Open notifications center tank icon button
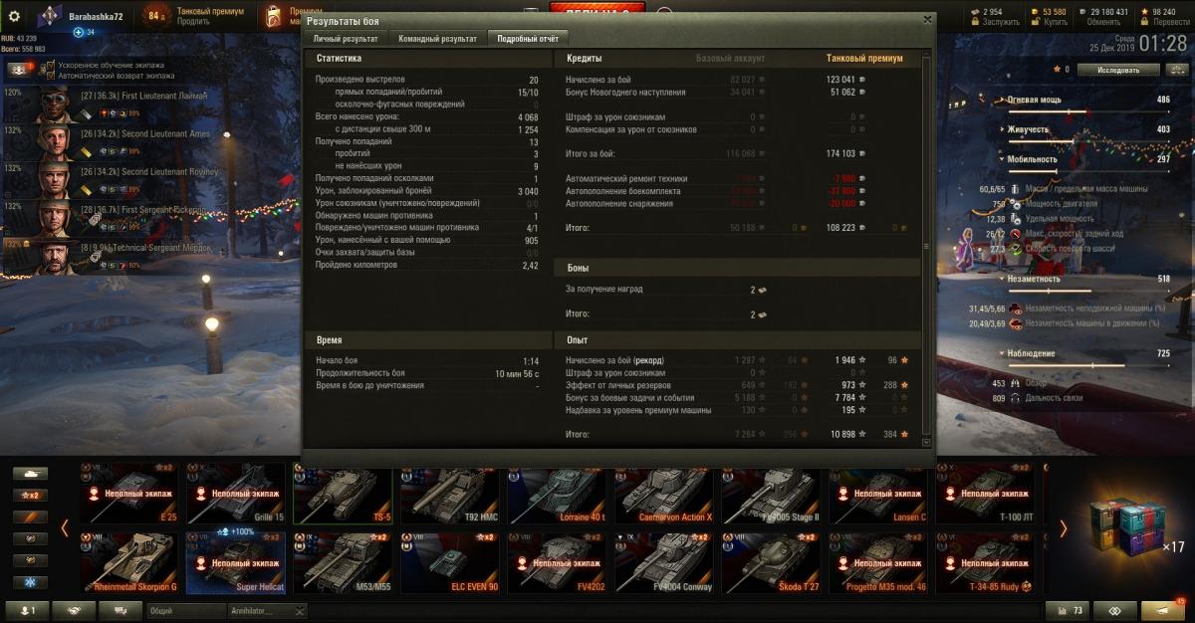 pos(1163,610)
